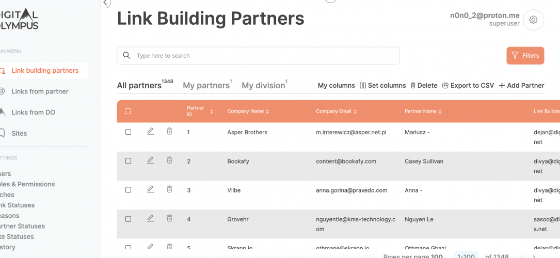Delete the Bookafy row trash icon
Screen dimensions: 560x258
pos(169,160)
